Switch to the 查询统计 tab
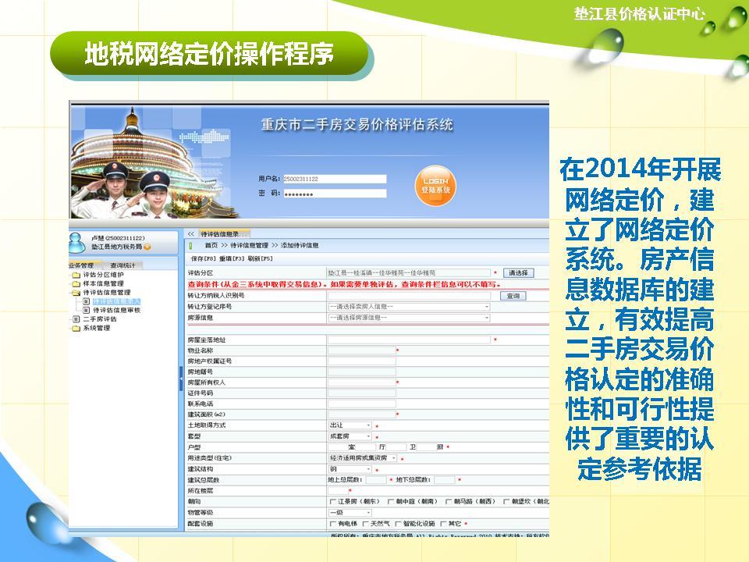The width and height of the screenshot is (749, 562). point(123,265)
